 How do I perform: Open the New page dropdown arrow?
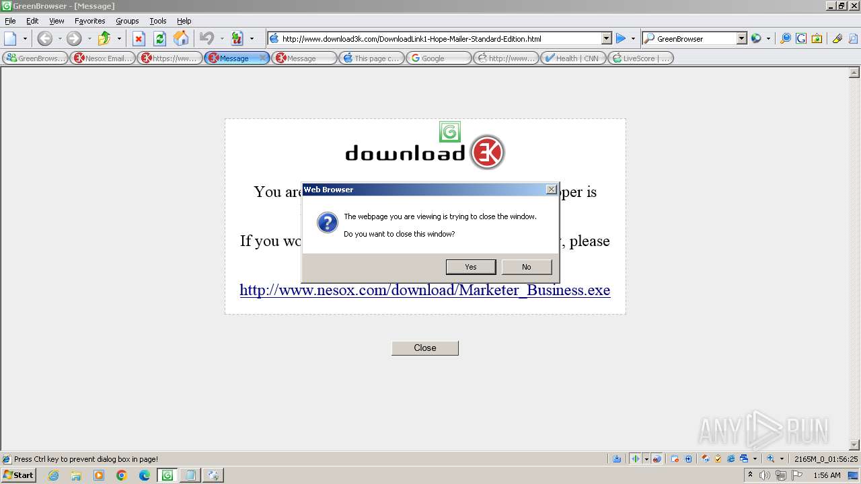(25, 38)
